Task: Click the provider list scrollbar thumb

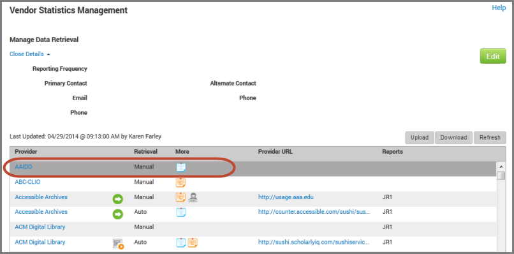Action: coord(501,176)
